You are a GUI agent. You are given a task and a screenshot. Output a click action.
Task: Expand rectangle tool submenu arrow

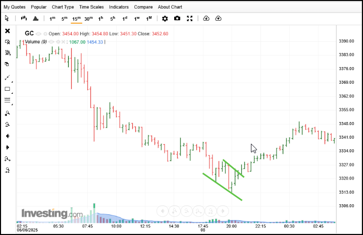12,93
